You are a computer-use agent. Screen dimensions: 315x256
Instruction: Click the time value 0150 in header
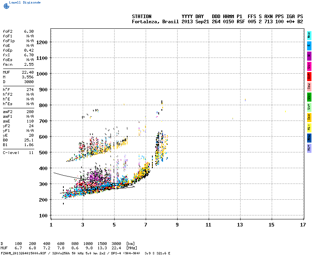228,22
